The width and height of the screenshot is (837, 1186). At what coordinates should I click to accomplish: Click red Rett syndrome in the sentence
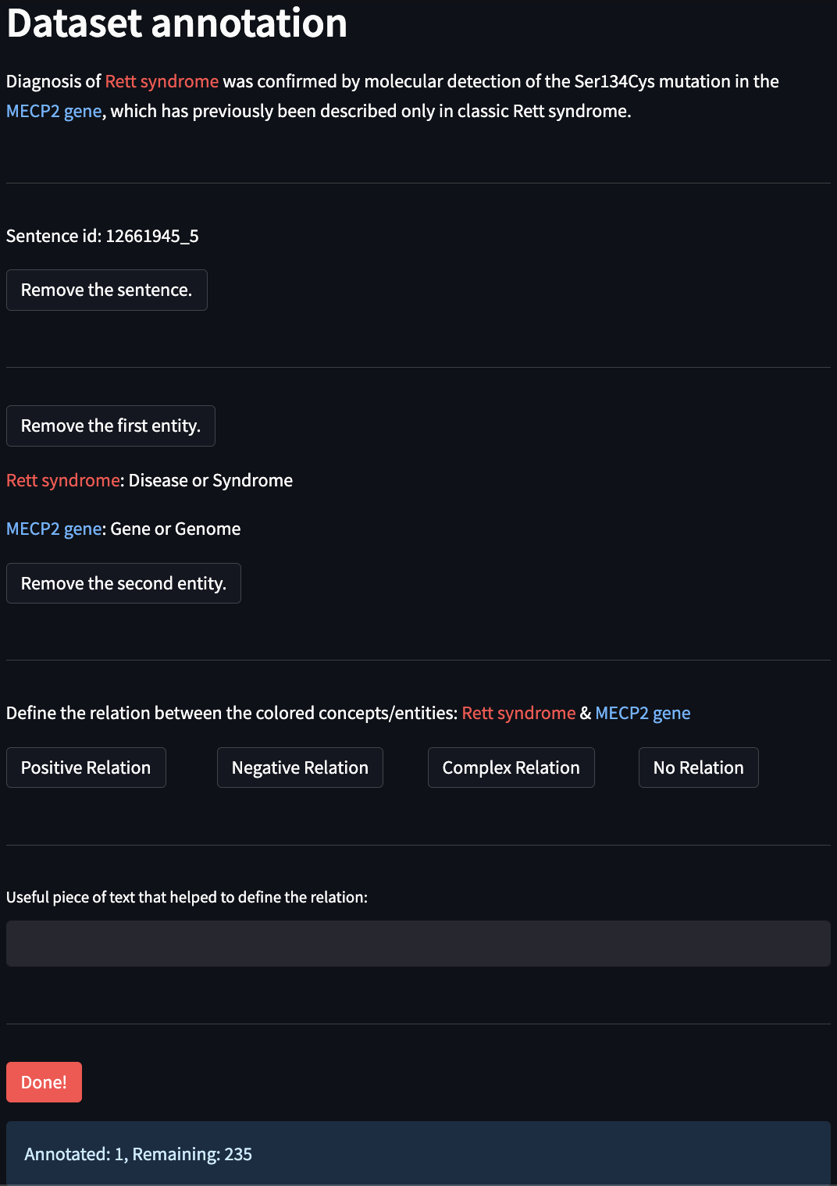[x=162, y=81]
